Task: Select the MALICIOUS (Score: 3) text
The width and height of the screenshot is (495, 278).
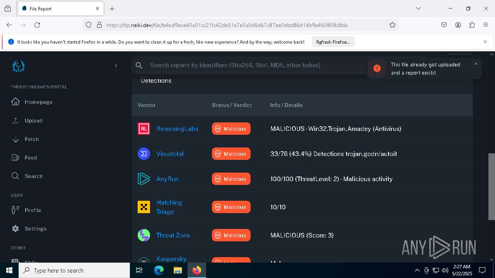Action: (x=302, y=235)
